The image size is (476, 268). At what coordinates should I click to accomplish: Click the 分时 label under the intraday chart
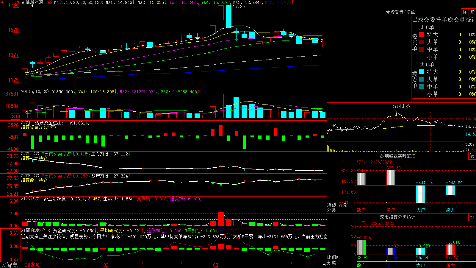470,149
